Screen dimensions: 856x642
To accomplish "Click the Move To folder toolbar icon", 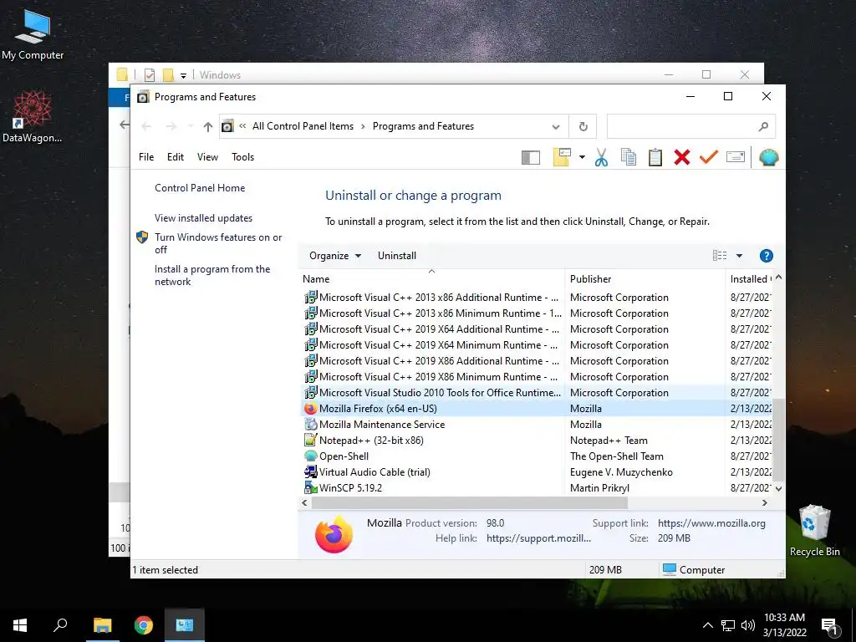I will [562, 157].
